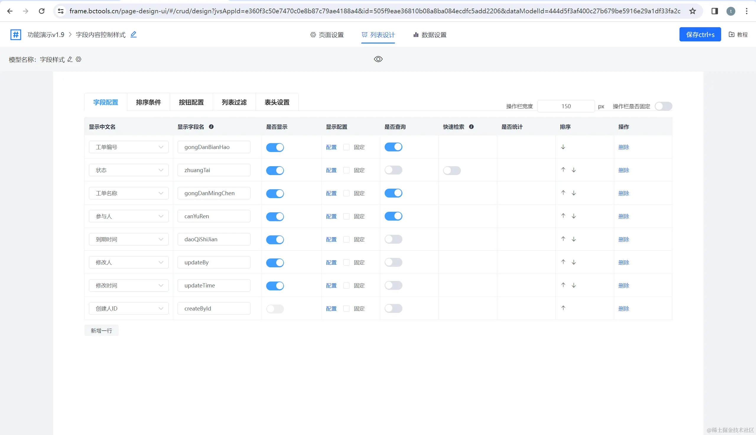Click pencil icon next to 字段内容控制样式
This screenshot has height=435, width=756.
click(x=134, y=35)
